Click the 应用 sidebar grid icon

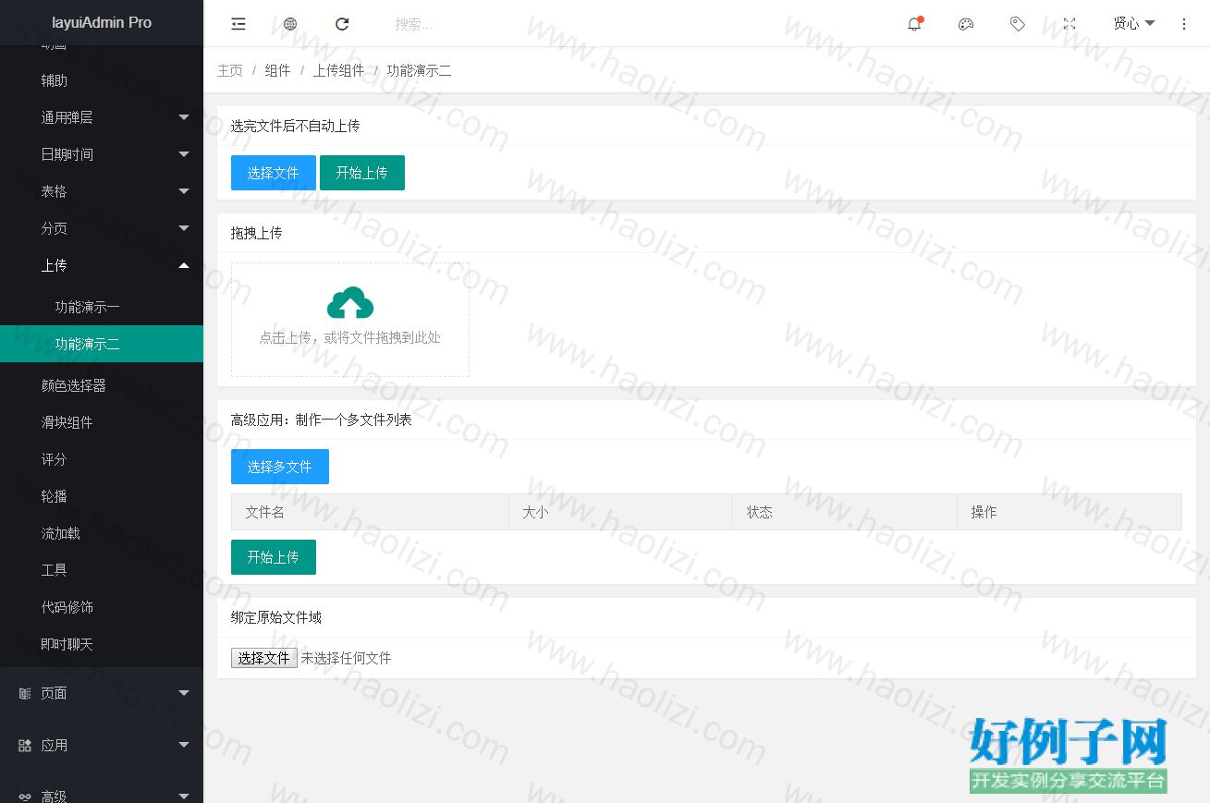coord(25,745)
